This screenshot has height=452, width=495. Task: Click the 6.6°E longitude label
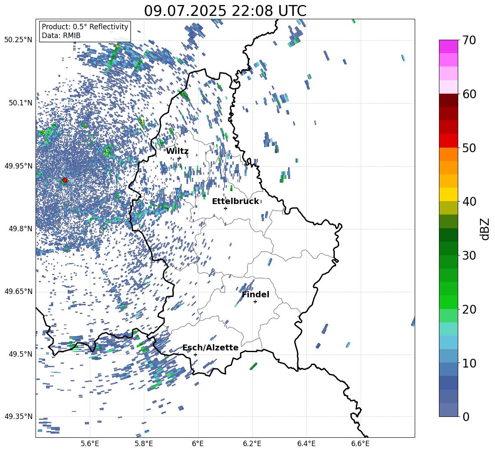[360, 444]
